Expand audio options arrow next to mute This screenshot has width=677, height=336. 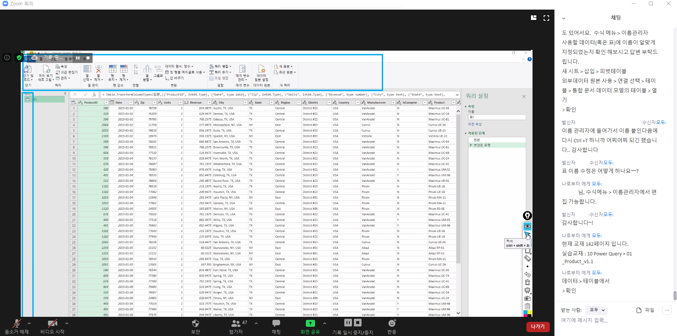click(x=29, y=323)
